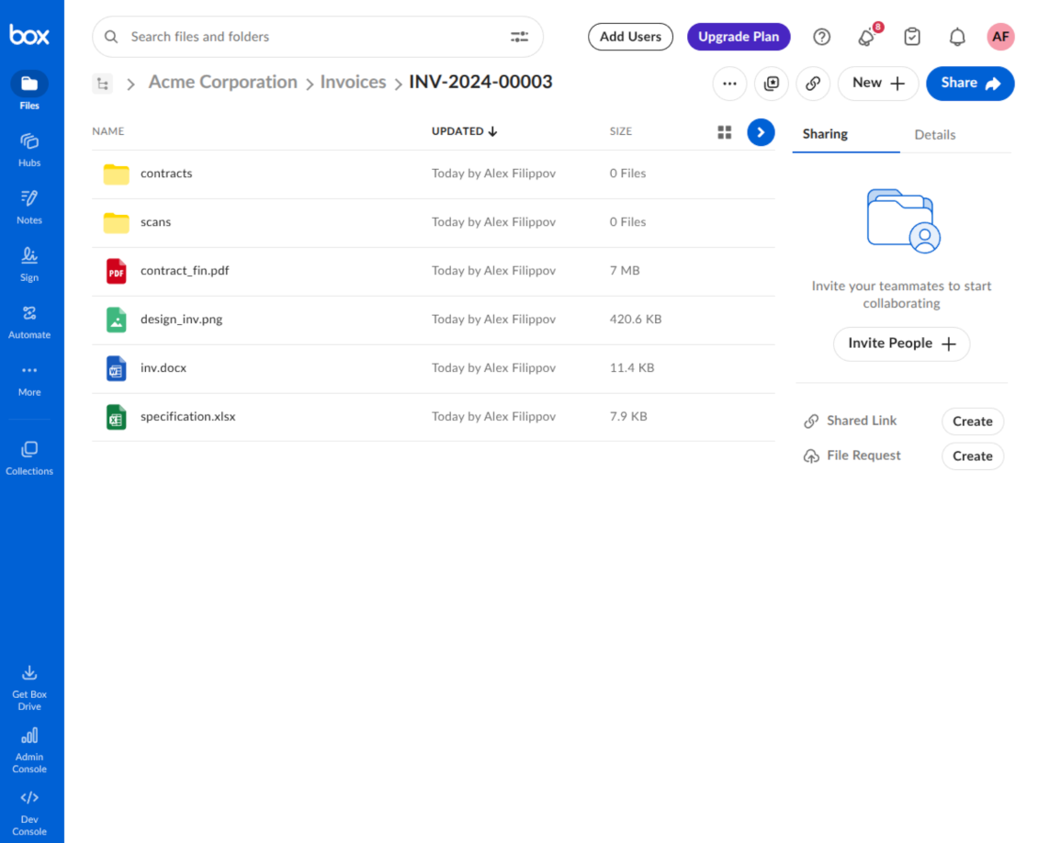Open Sign in the sidebar
The width and height of the screenshot is (1038, 843).
[29, 264]
